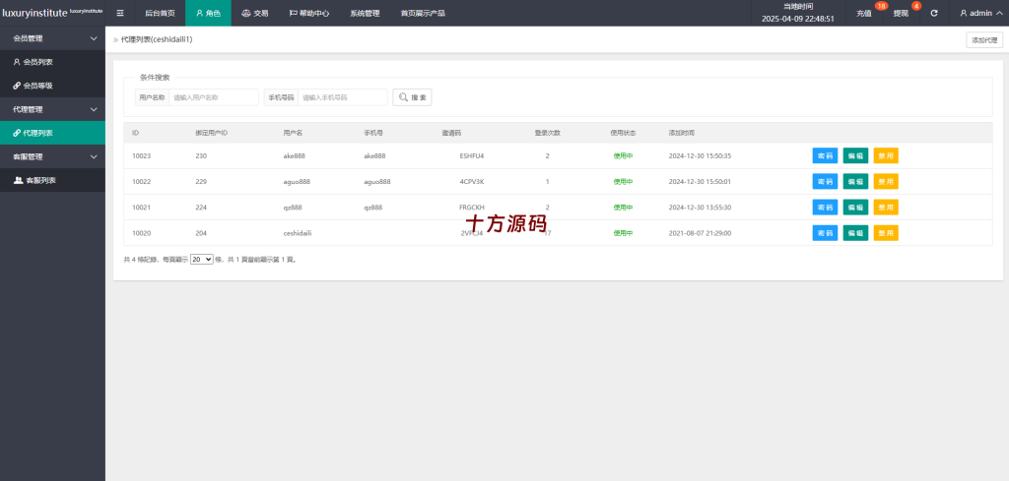Open the 交易 top menu
This screenshot has height=481, width=1009.
coord(255,13)
